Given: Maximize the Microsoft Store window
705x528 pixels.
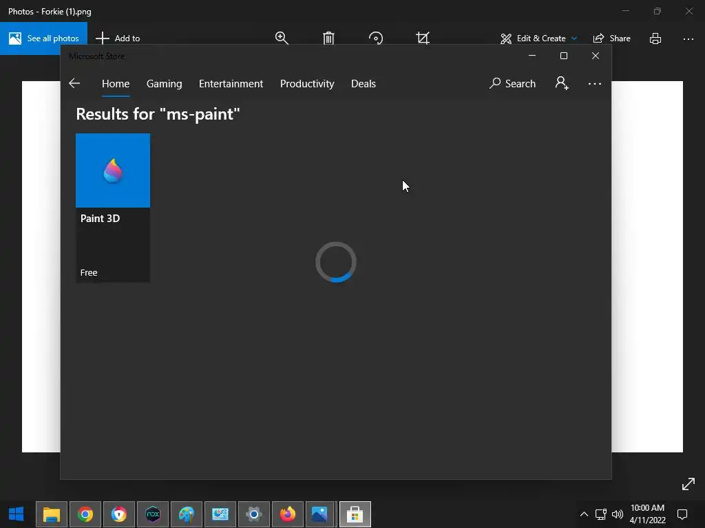Looking at the screenshot, I should (564, 56).
